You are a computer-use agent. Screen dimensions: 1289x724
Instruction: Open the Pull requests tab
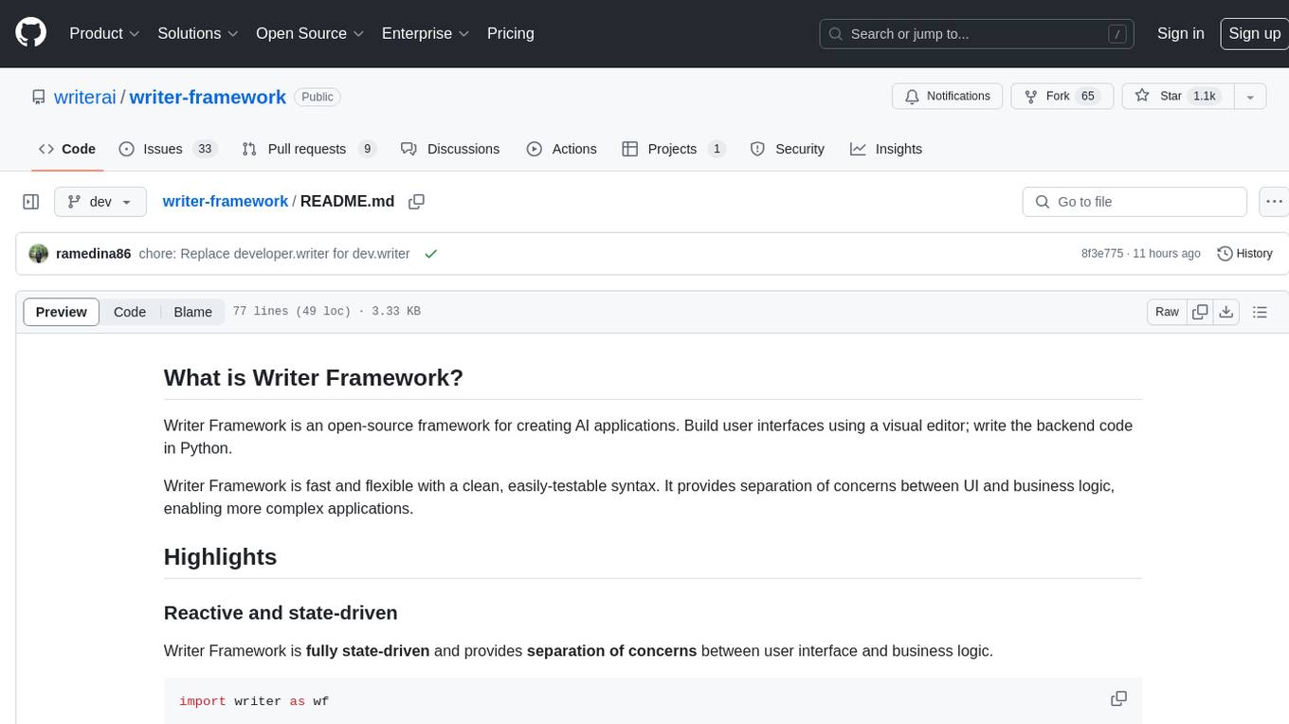coord(309,149)
